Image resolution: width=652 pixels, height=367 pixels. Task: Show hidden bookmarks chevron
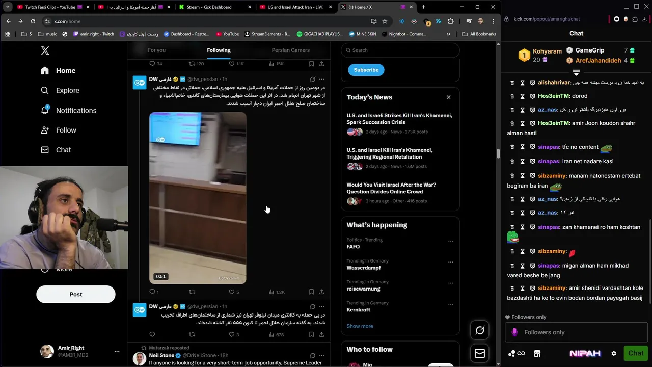coord(448,34)
